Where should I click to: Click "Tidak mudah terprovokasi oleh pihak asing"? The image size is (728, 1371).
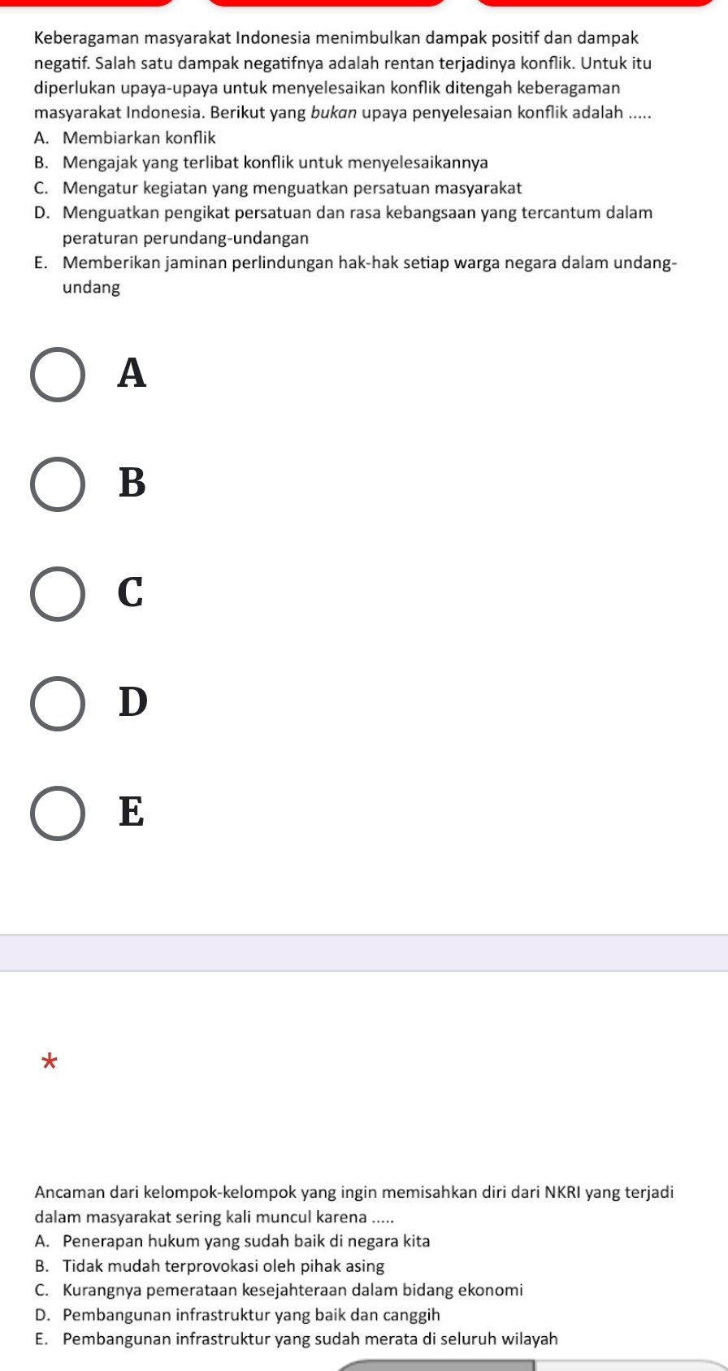[x=223, y=1266]
